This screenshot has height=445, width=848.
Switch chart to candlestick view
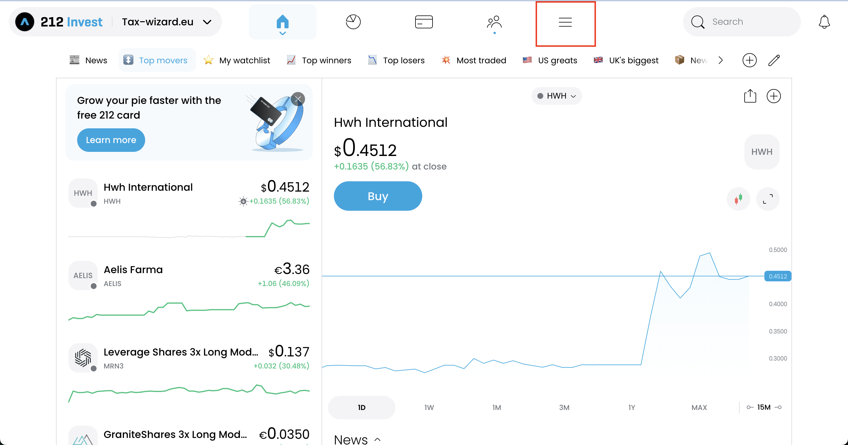point(738,199)
